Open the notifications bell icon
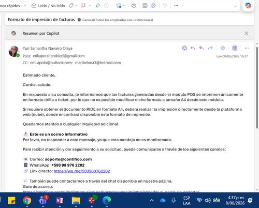This screenshot has height=208, width=259. [250, 200]
